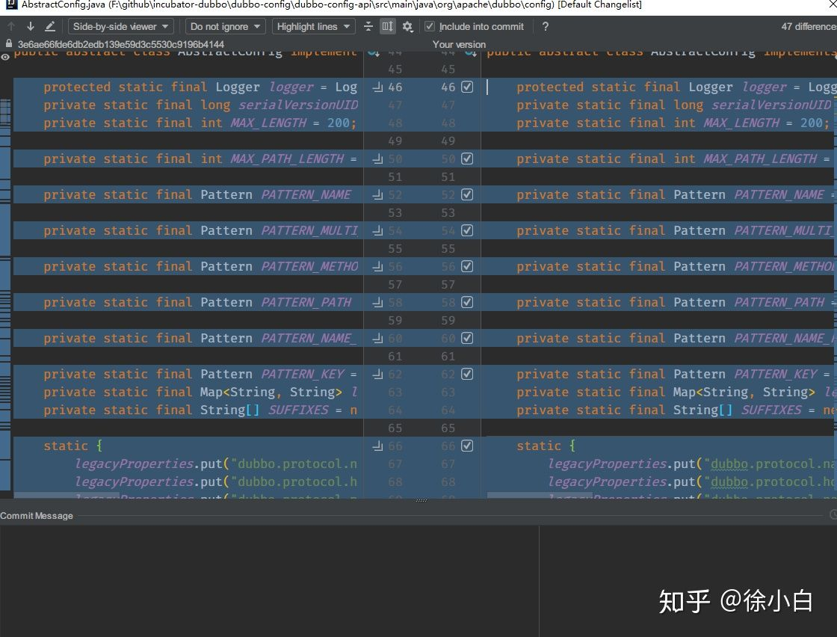Click the help question mark icon
This screenshot has width=837, height=637.
pyautogui.click(x=545, y=26)
